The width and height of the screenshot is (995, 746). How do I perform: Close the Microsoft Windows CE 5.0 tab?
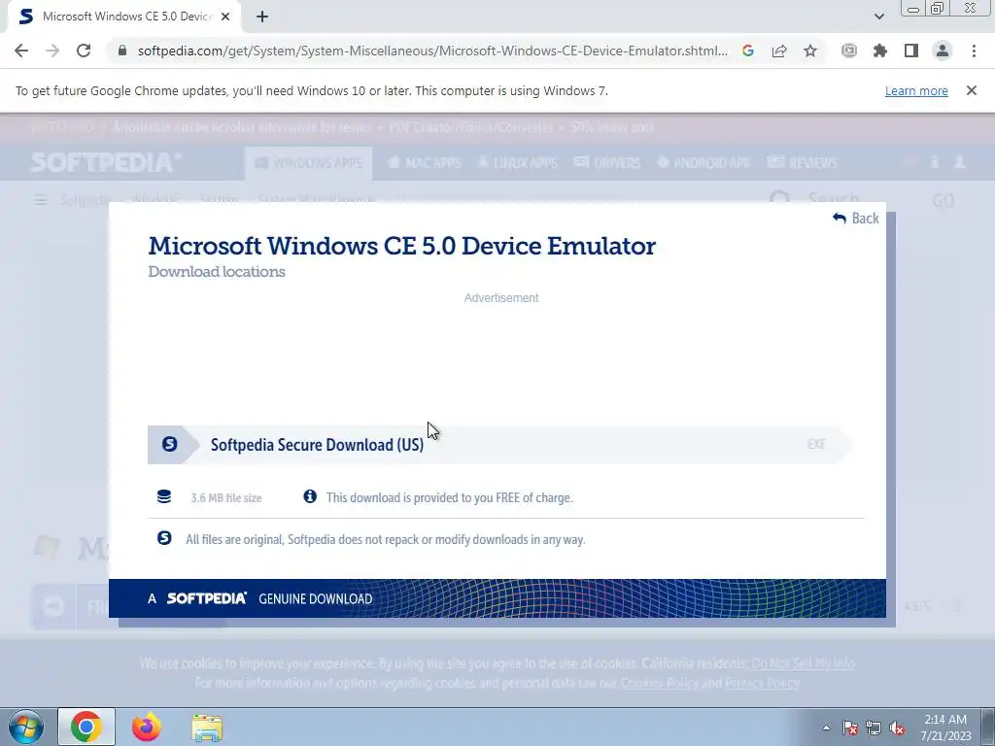(225, 17)
